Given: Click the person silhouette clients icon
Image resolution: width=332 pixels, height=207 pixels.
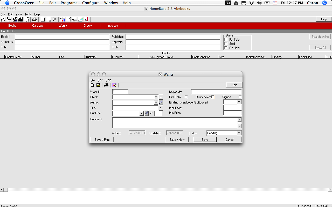Looking at the screenshot, I should (20, 19).
